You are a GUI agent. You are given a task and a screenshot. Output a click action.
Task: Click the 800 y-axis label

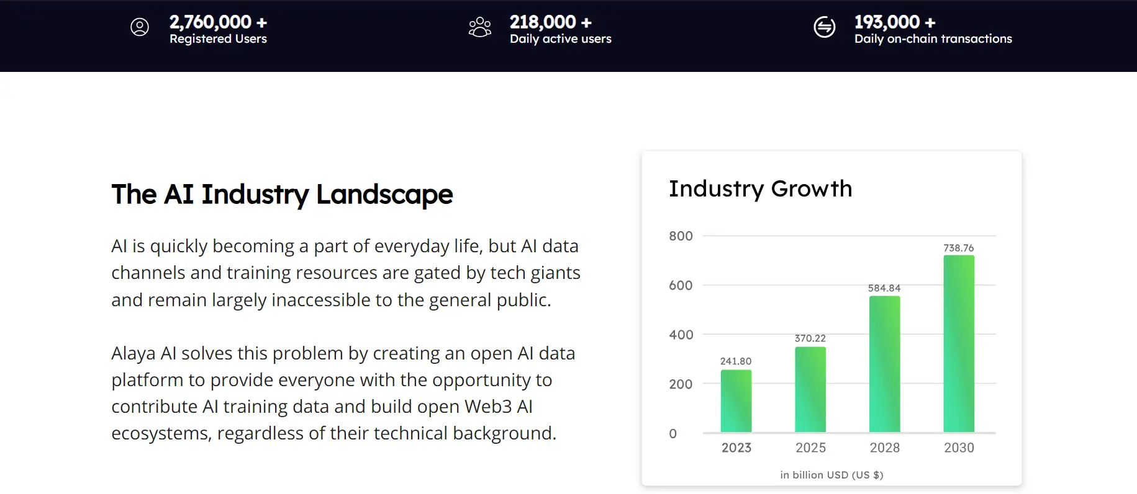pos(681,236)
